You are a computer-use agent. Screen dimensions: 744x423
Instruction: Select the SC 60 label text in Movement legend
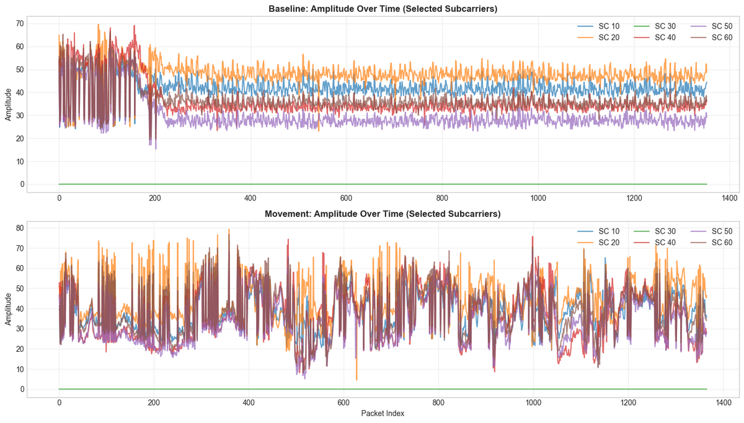722,242
